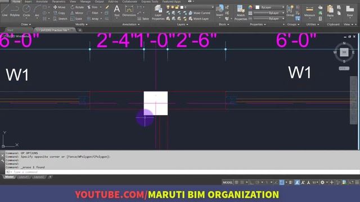Open the Insert ribbon tab
The width and height of the screenshot is (360, 202).
(28, 2)
